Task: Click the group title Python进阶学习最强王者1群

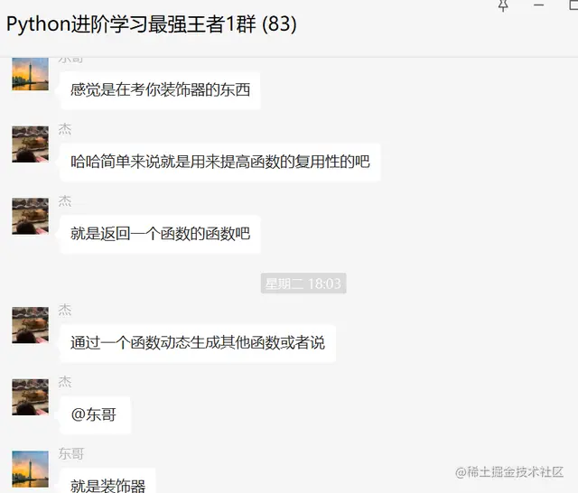Action: 131,24
